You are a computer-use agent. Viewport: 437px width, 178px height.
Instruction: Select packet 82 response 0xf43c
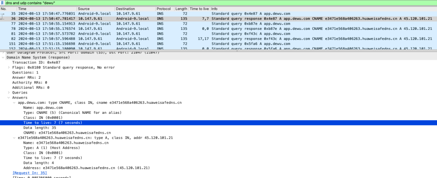point(218,39)
